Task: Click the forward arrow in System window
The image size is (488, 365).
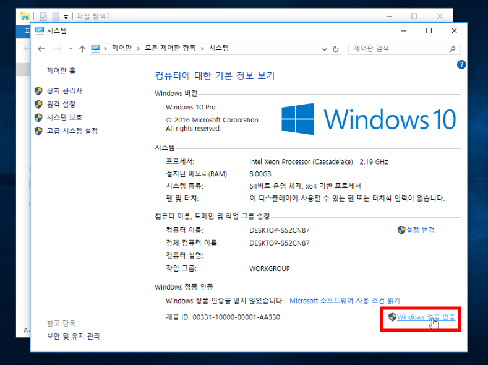Action: point(58,49)
